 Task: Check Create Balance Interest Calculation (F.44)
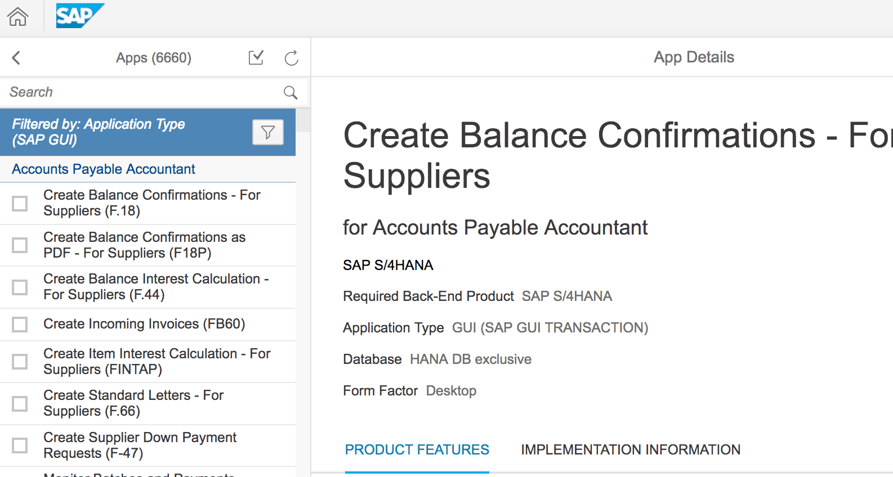click(20, 287)
